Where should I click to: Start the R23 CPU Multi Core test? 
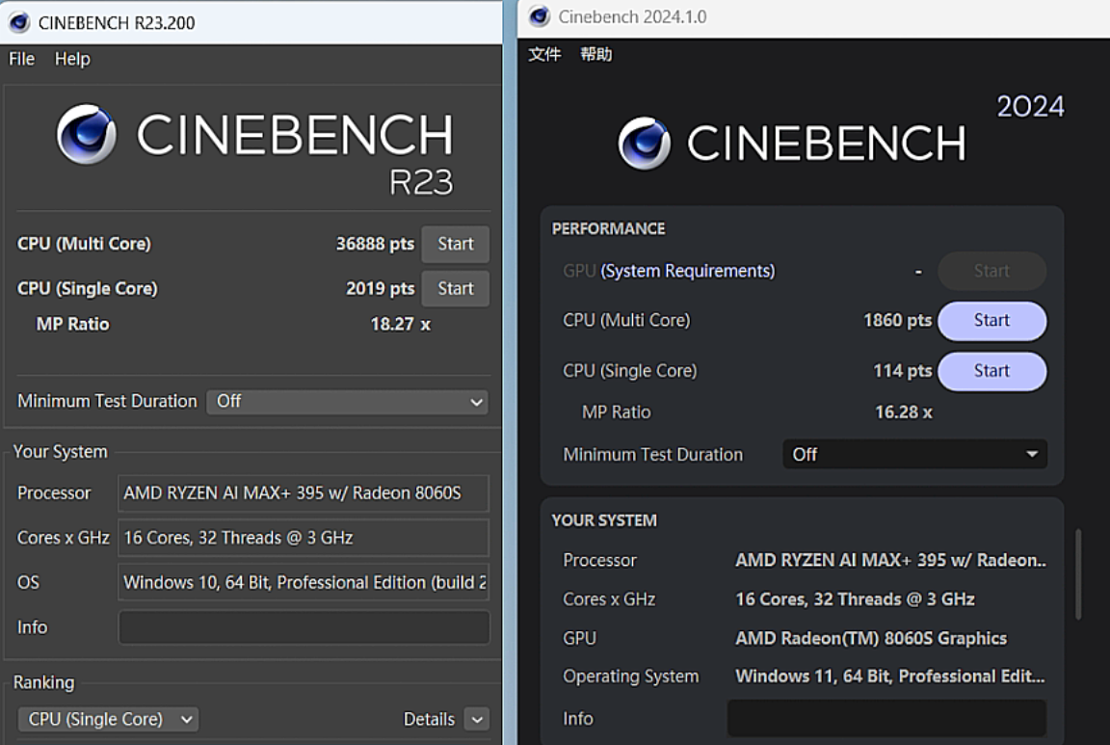coord(455,244)
